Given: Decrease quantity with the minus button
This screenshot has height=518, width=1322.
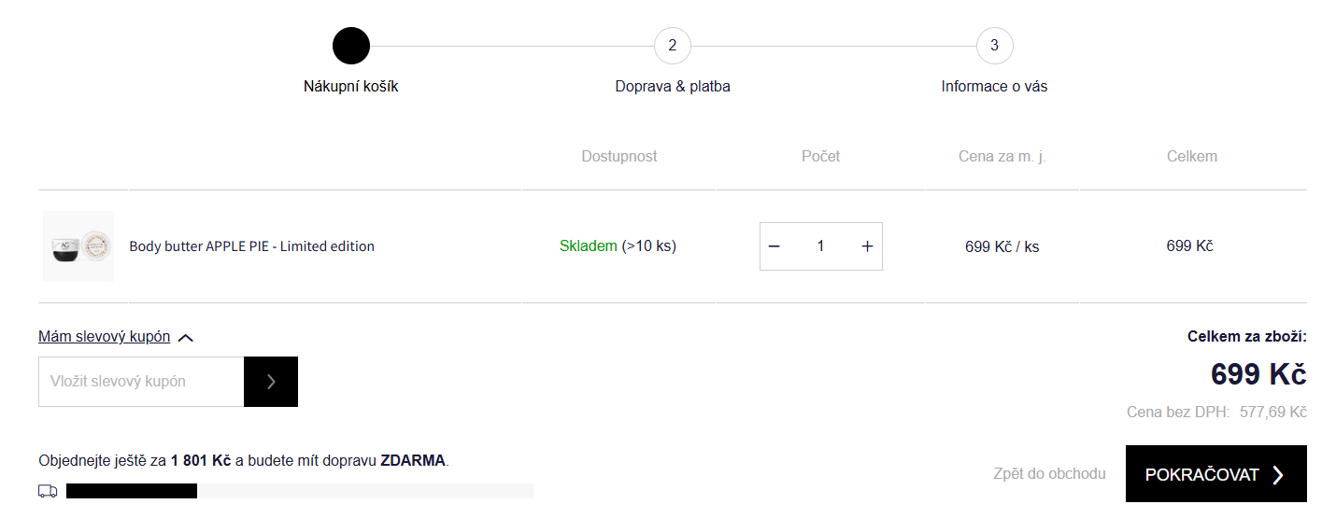Looking at the screenshot, I should click(775, 246).
